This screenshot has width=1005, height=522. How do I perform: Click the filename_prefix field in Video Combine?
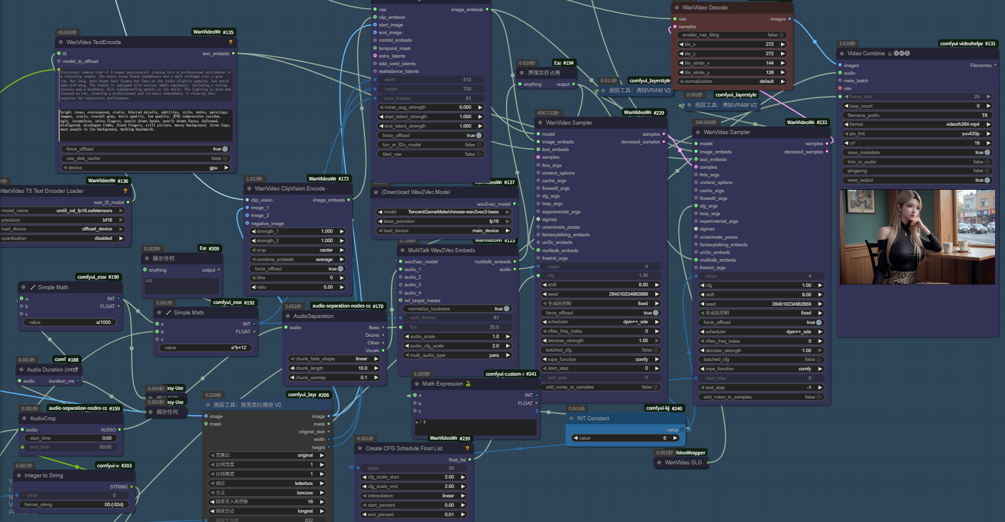pyautogui.click(x=917, y=115)
